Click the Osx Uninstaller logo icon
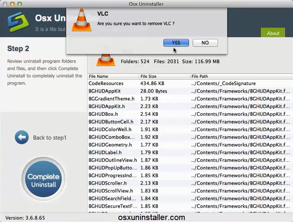This screenshot has height=222, width=293. 18,22
